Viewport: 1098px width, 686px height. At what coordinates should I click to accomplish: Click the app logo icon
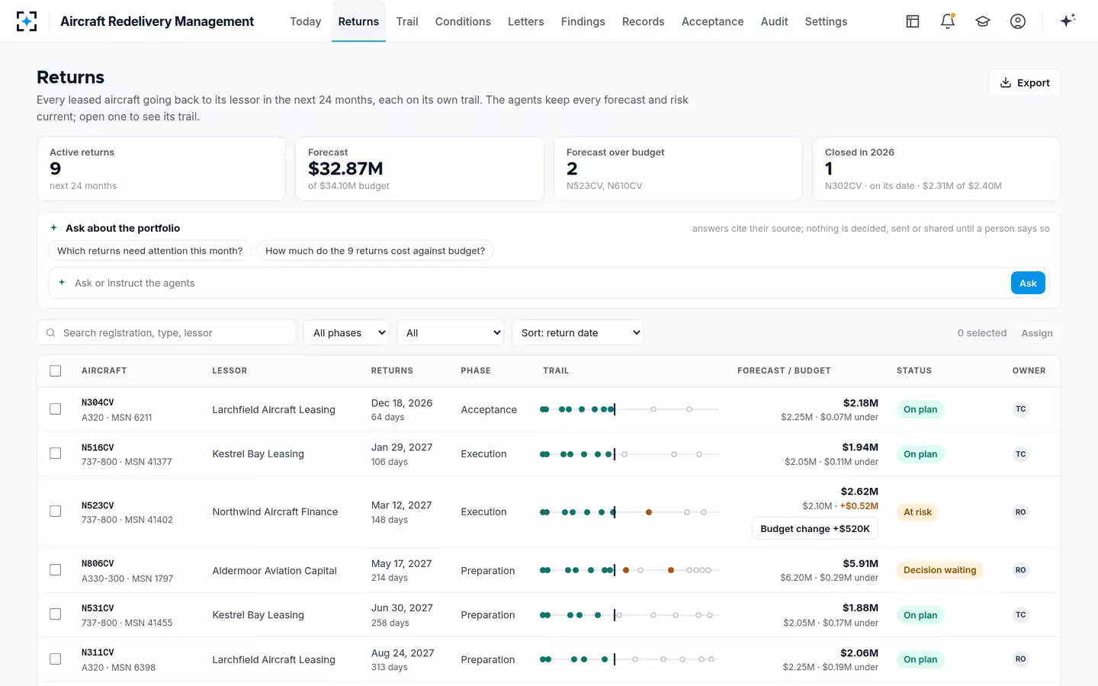[27, 21]
